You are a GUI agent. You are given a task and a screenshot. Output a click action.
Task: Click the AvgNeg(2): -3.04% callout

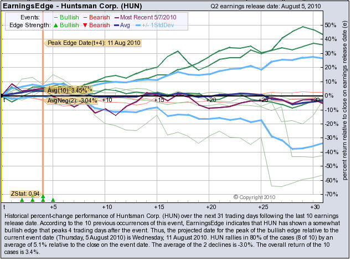click(71, 100)
